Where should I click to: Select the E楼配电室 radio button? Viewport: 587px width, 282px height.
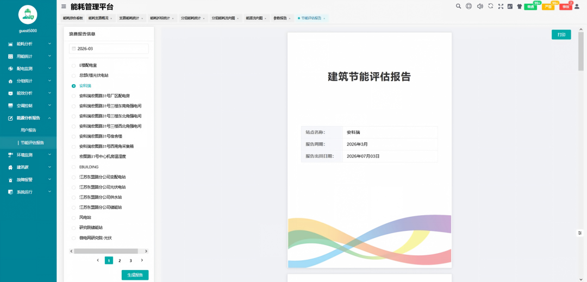click(74, 65)
